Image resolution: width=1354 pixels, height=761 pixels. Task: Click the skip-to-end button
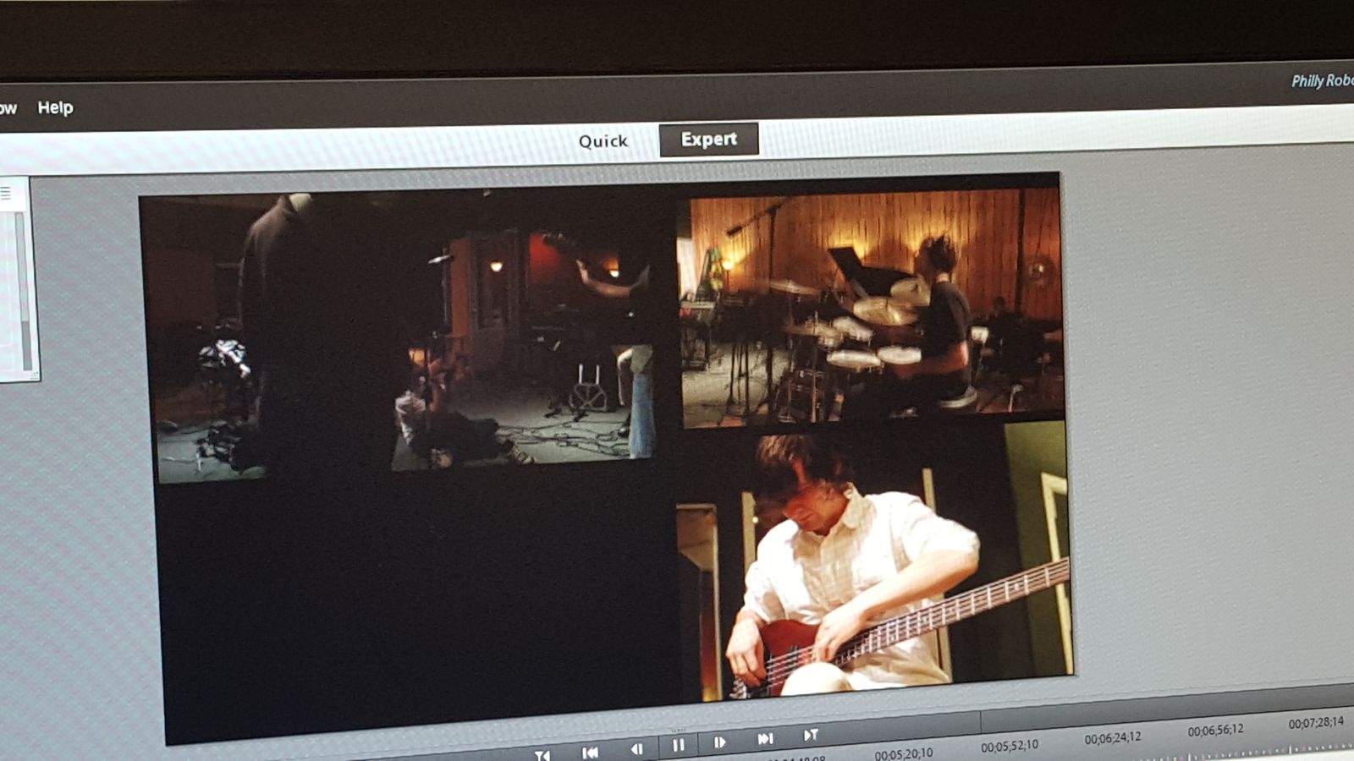(765, 739)
